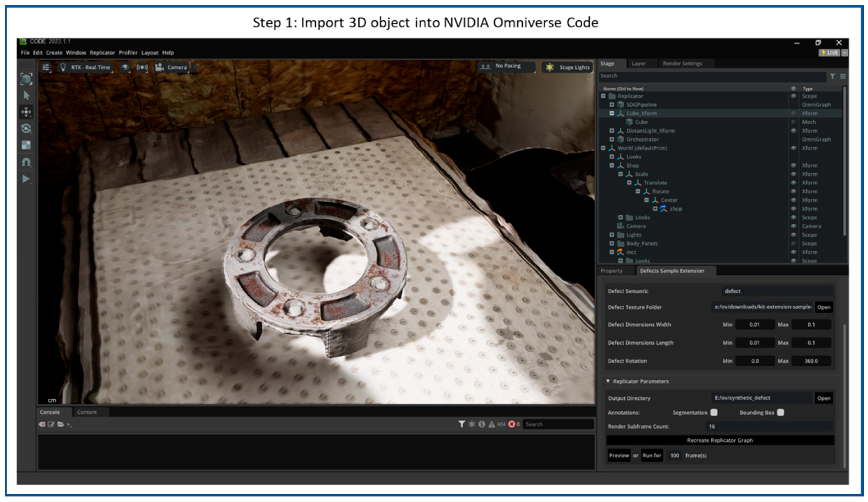Select the Rotate tool in left toolbar
868x502 pixels.
pyautogui.click(x=26, y=129)
